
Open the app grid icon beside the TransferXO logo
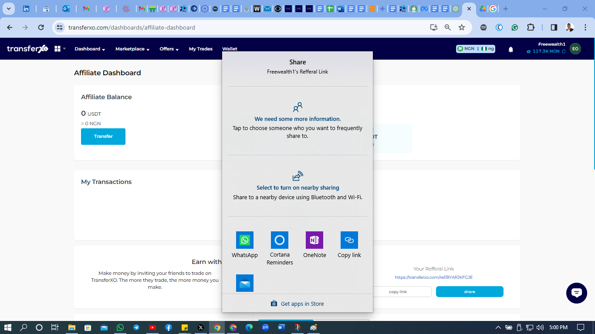(x=57, y=49)
